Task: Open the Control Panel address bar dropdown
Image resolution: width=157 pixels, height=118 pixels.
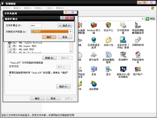Action: click(x=143, y=19)
